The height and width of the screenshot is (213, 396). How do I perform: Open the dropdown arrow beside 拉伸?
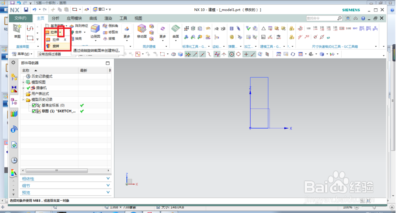60,32
